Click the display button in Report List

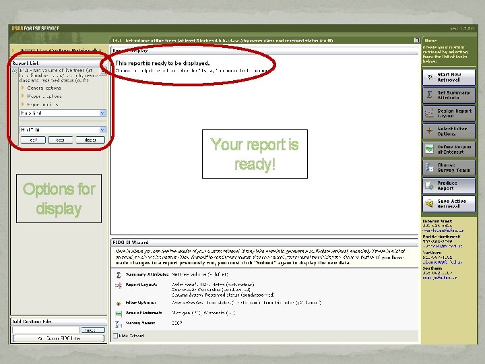click(x=90, y=140)
